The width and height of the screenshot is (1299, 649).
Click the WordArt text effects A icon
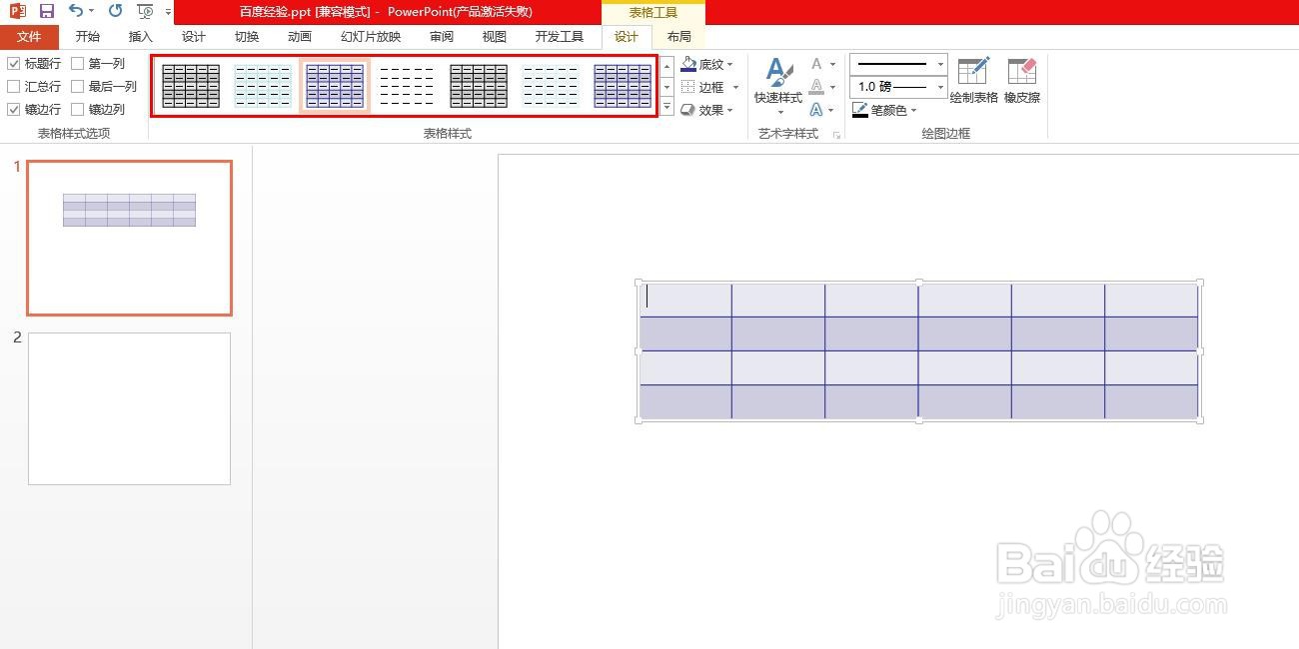(x=816, y=110)
